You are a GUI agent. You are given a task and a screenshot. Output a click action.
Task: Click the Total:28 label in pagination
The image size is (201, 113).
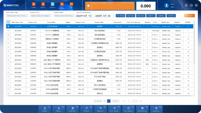(x=98, y=101)
